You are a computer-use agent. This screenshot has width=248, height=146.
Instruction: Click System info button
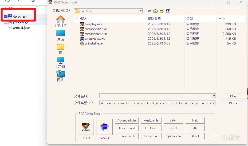pyautogui.click(x=174, y=136)
